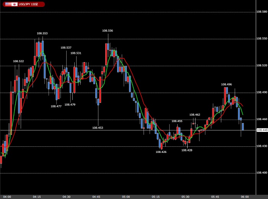Click the 108.550 price axis label
The height and width of the screenshot is (199, 268).
tap(261, 39)
